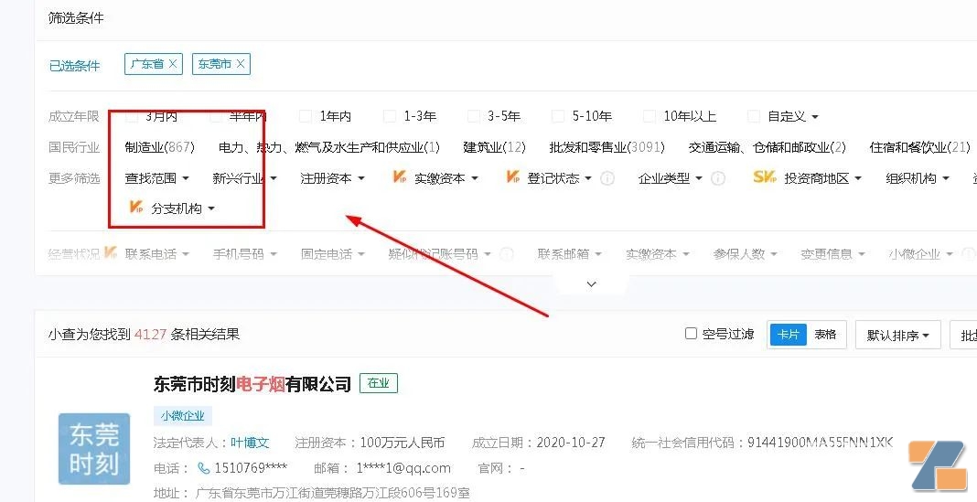
Task: Open the 查找范围 dropdown
Action: [157, 178]
